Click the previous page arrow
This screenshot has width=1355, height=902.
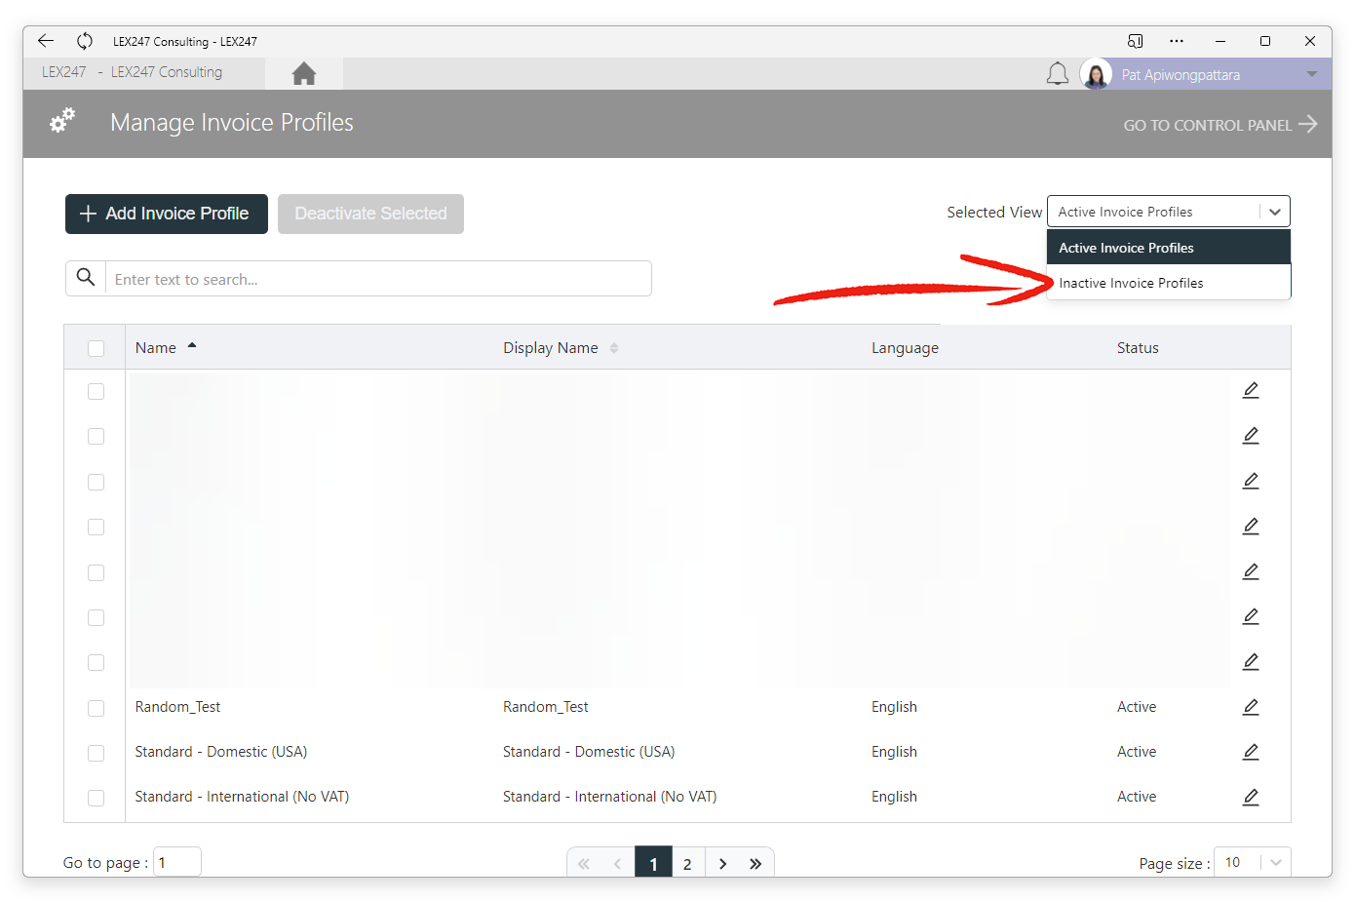pos(617,864)
